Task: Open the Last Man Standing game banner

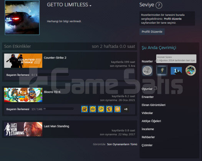Action: point(23,129)
